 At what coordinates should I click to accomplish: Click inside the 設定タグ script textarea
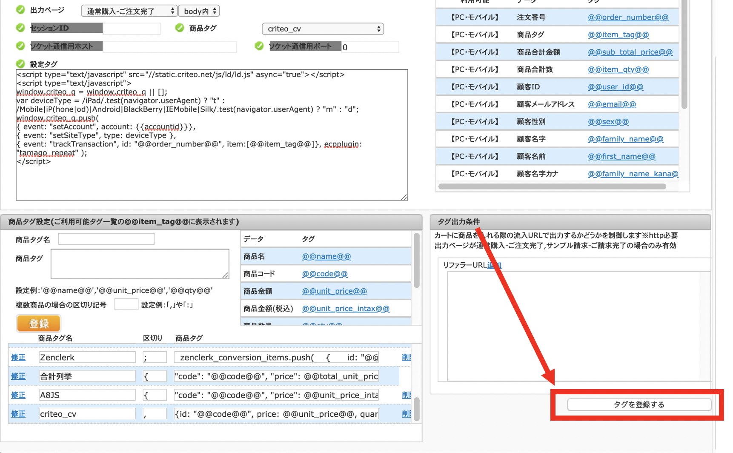point(212,135)
